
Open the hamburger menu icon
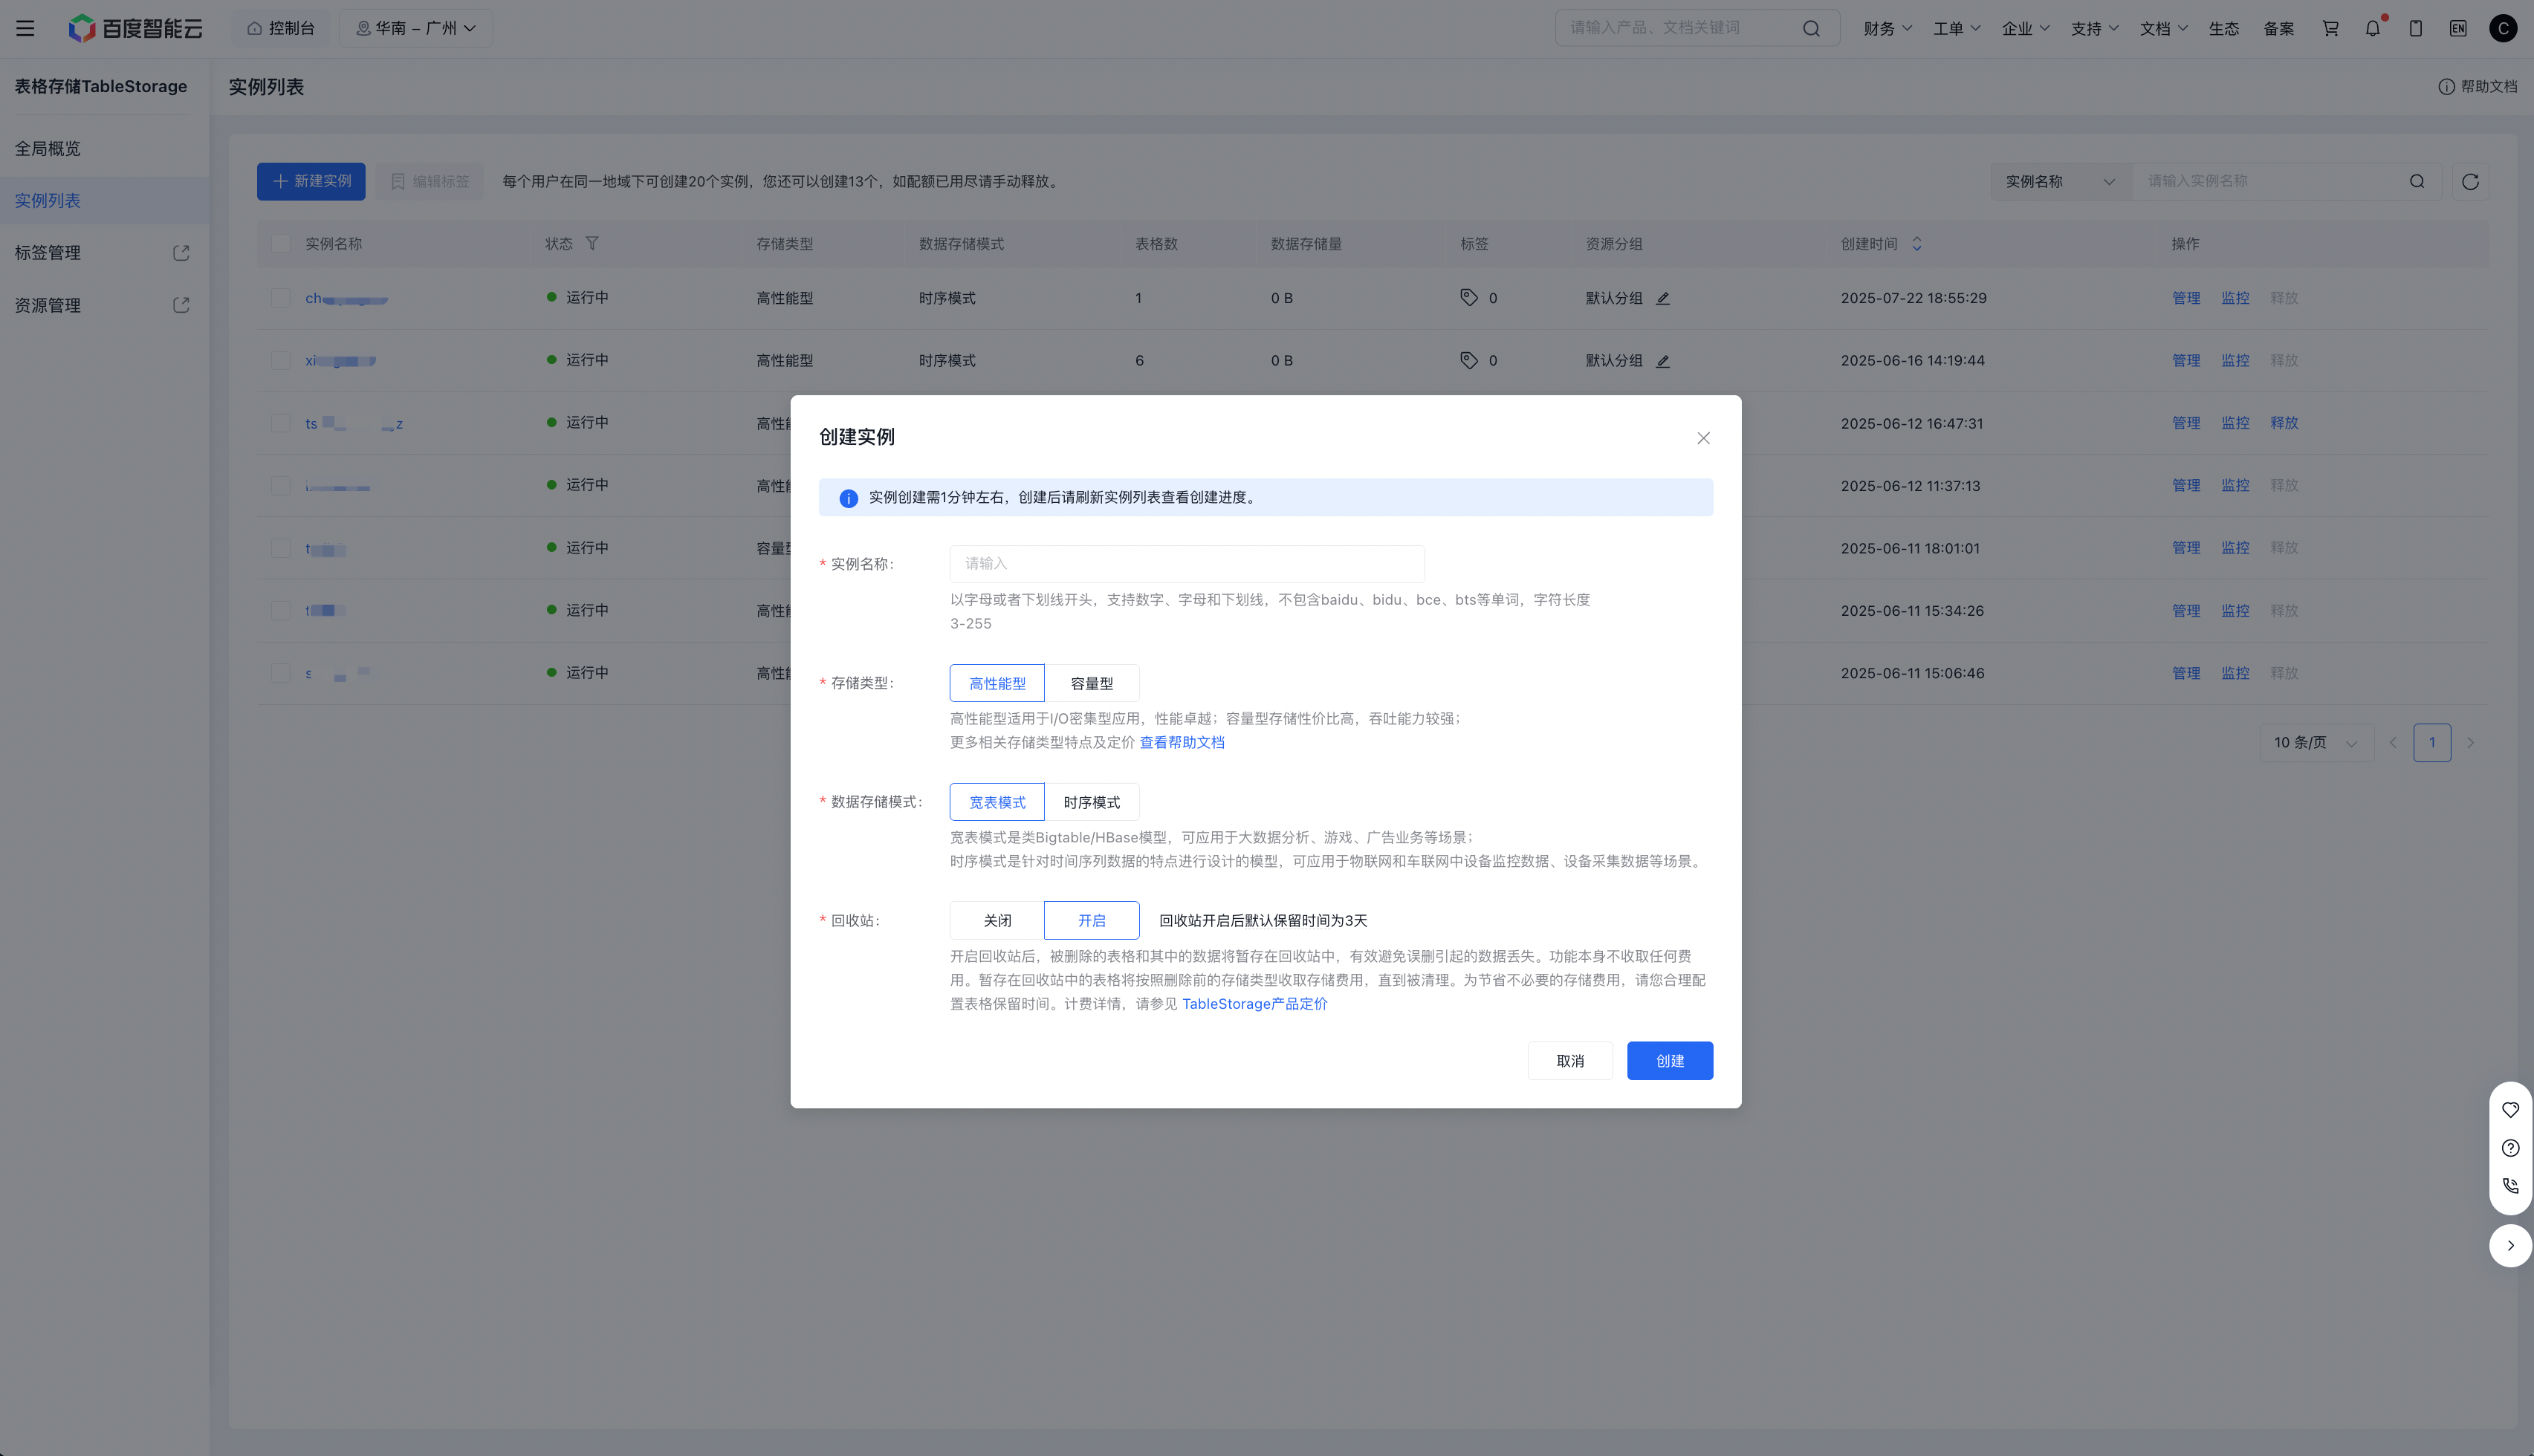tap(25, 28)
